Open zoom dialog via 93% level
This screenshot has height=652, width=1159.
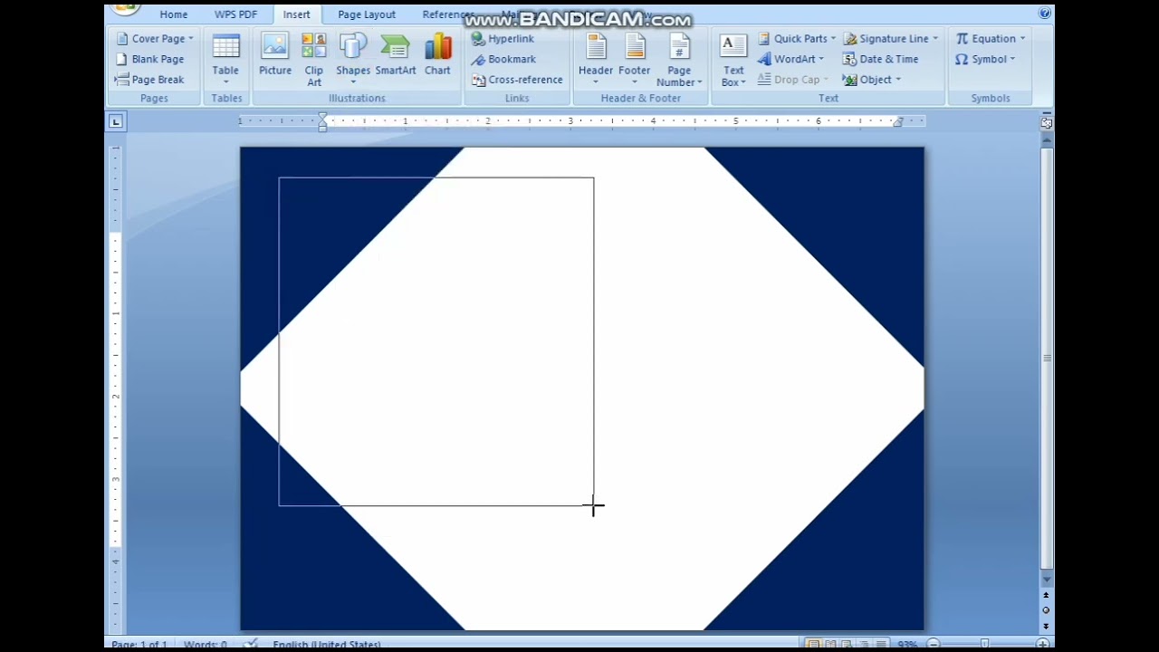tap(907, 645)
